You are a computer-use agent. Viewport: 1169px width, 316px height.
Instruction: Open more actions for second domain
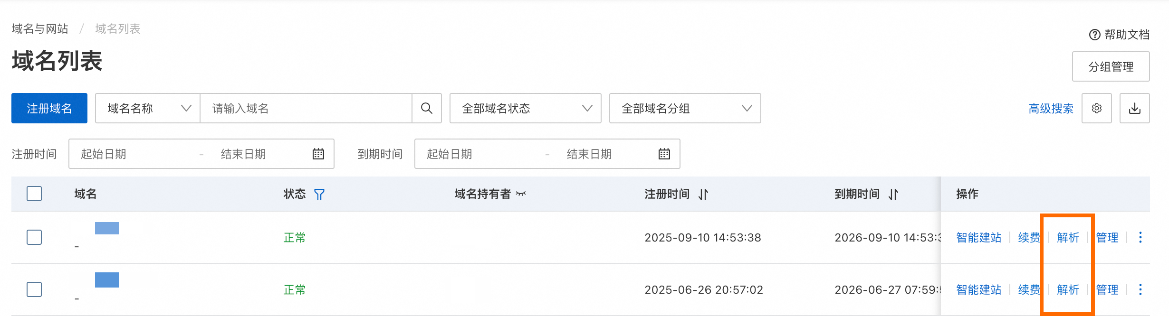[x=1140, y=289]
